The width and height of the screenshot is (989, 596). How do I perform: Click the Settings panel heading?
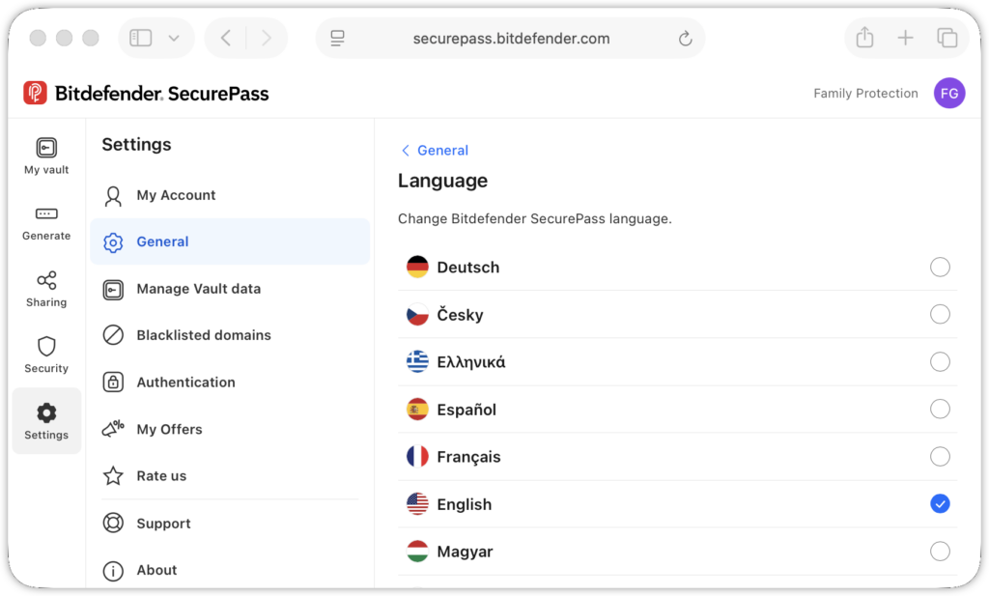pyautogui.click(x=136, y=145)
